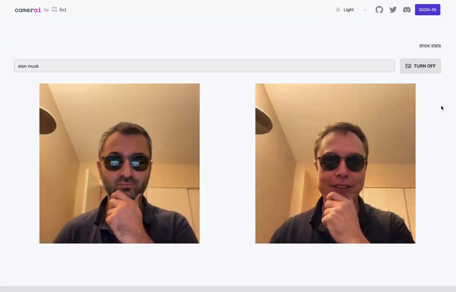Toggle stats with the show stats link

click(430, 45)
